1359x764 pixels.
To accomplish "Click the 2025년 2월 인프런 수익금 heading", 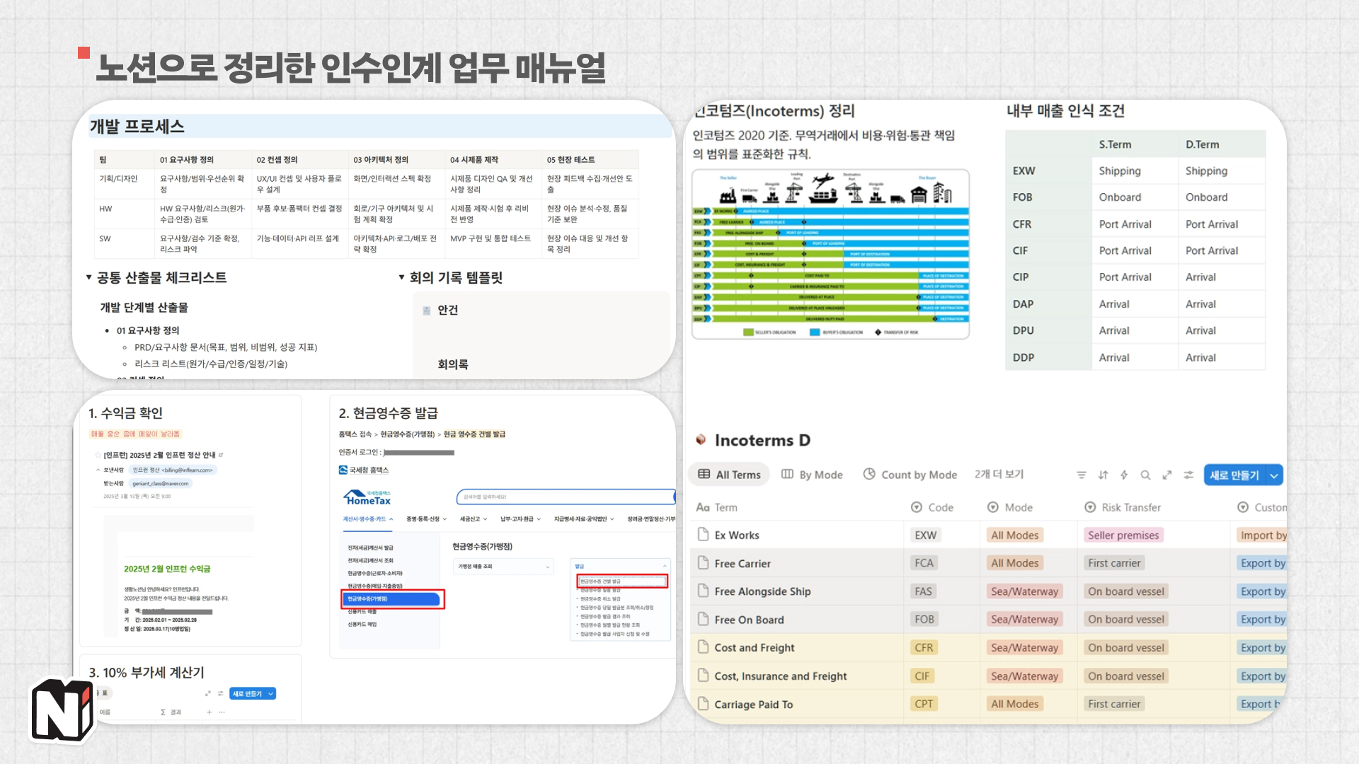I will pos(167,569).
